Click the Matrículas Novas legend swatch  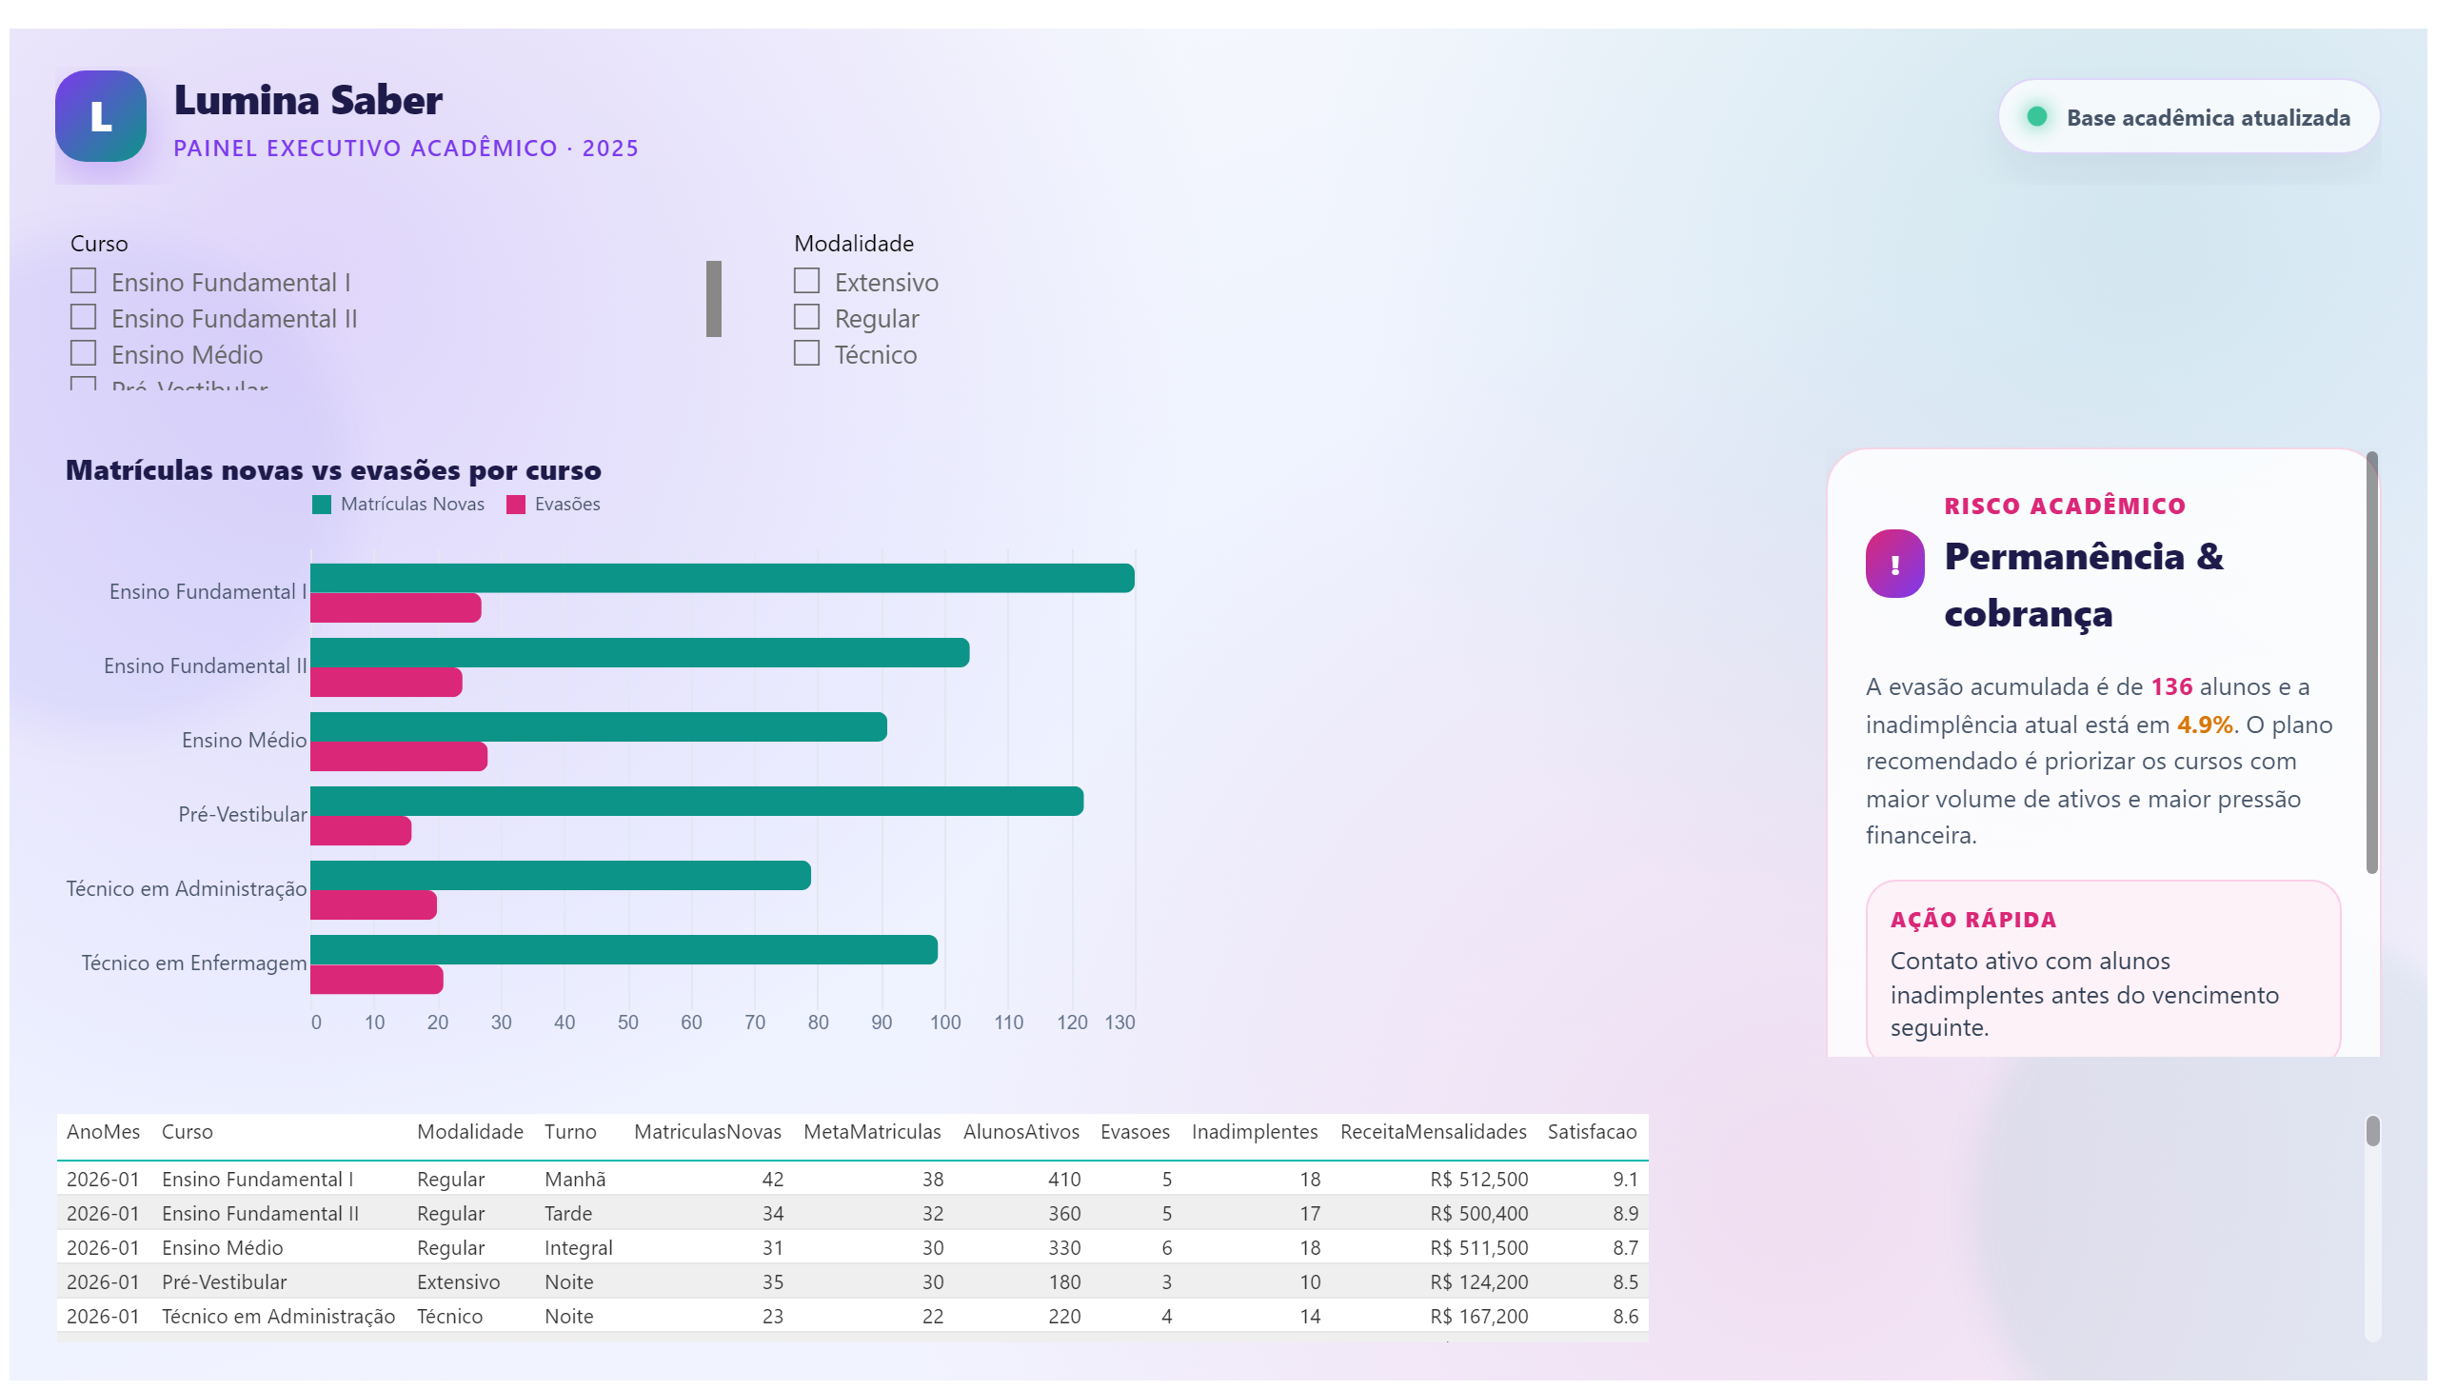pos(322,505)
